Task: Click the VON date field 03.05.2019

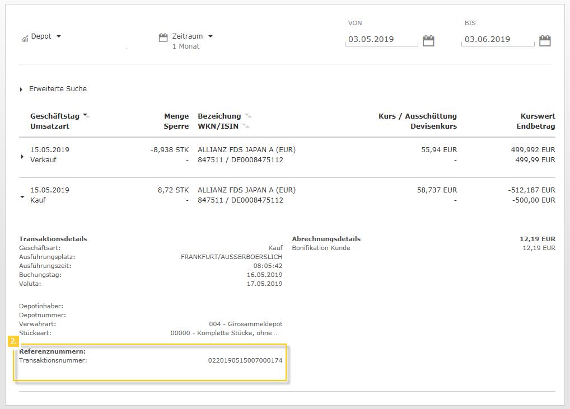Action: (381, 40)
